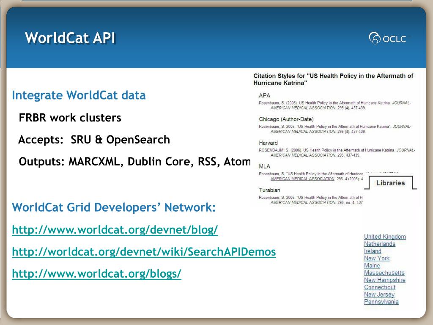Screen dimensions: 433x325
Task: Click the WorldCat Grid Developers' Network heading
Action: coord(114,207)
